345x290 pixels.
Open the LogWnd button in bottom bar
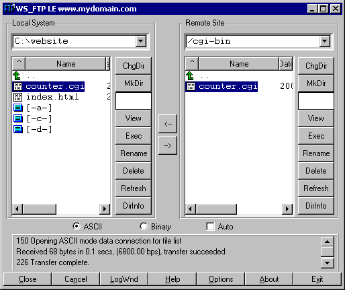click(x=124, y=279)
